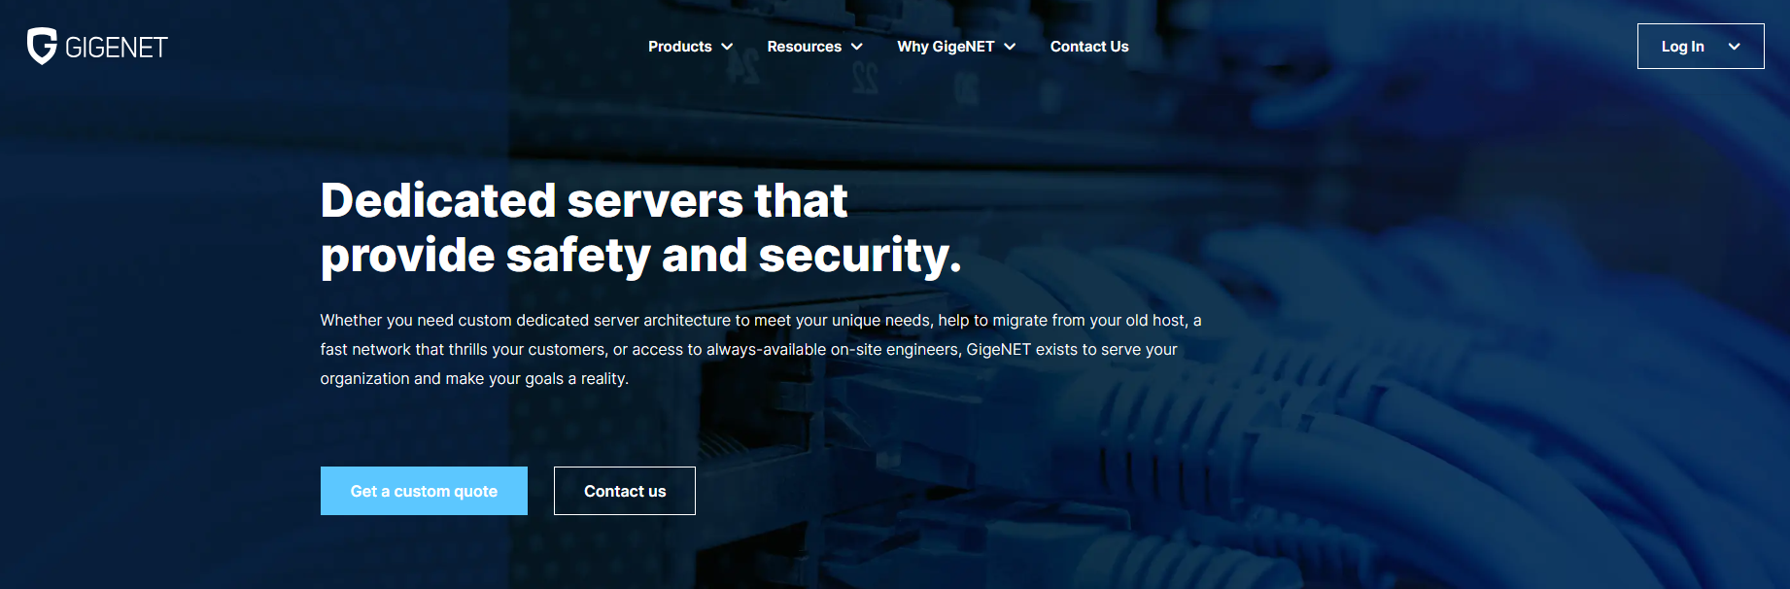1790x589 pixels.
Task: Click the Log In button text
Action: (x=1682, y=47)
